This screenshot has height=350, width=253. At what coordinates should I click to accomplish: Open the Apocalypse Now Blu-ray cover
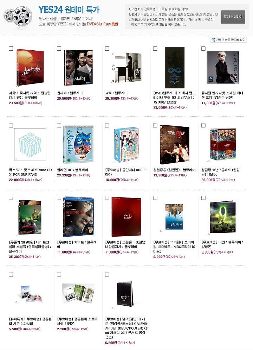30,67
